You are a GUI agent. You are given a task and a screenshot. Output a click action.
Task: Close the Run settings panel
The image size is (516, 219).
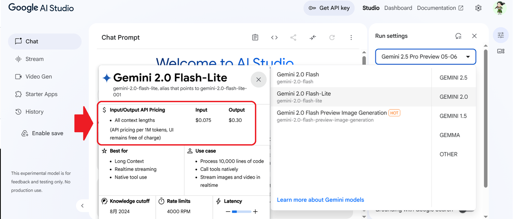tap(474, 36)
